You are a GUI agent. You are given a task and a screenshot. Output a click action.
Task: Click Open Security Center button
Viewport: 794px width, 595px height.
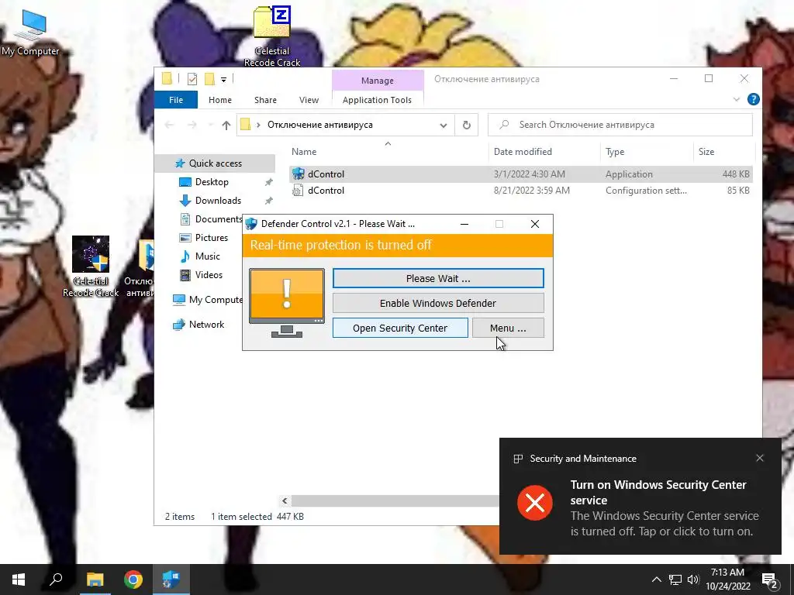tap(400, 328)
